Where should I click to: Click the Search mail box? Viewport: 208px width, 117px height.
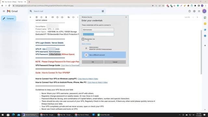pos(67,11)
